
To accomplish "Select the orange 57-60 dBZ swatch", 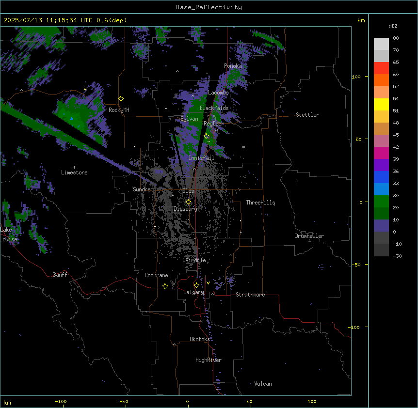I will [x=381, y=80].
